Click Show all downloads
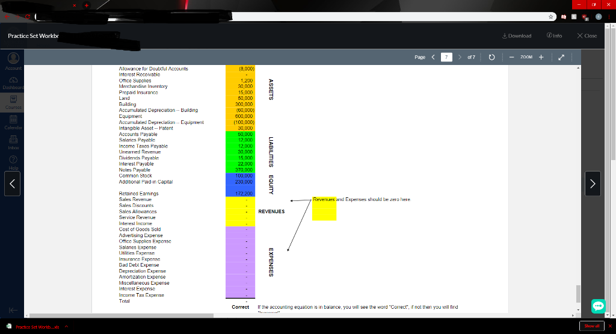 [592, 326]
